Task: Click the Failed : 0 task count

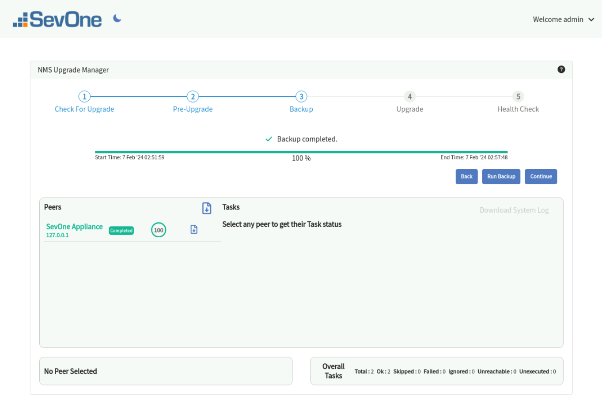Action: [435, 372]
